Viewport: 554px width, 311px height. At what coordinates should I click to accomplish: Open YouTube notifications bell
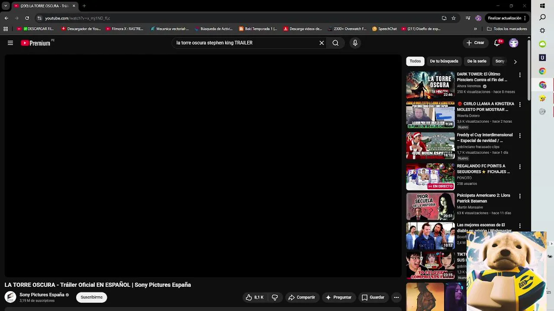497,43
